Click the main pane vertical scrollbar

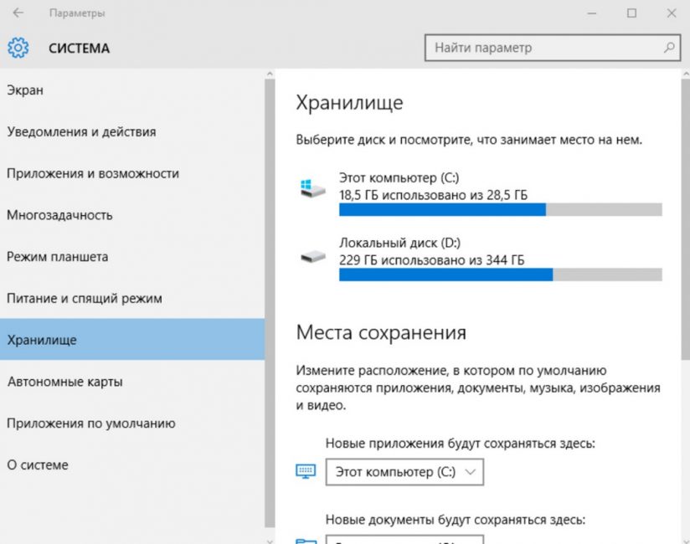[x=686, y=220]
